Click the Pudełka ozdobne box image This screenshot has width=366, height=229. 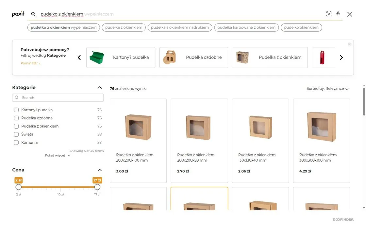[170, 58]
